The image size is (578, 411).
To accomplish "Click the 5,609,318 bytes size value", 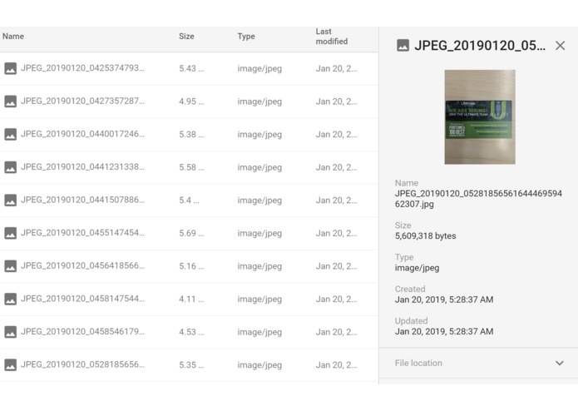I will [x=425, y=236].
